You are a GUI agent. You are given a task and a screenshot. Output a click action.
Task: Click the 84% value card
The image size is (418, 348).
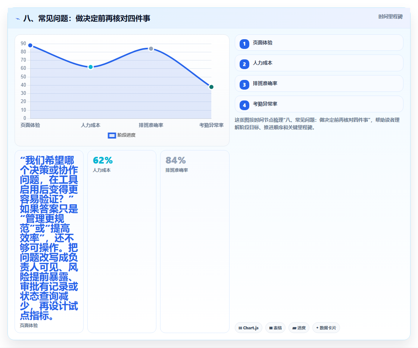(194, 242)
